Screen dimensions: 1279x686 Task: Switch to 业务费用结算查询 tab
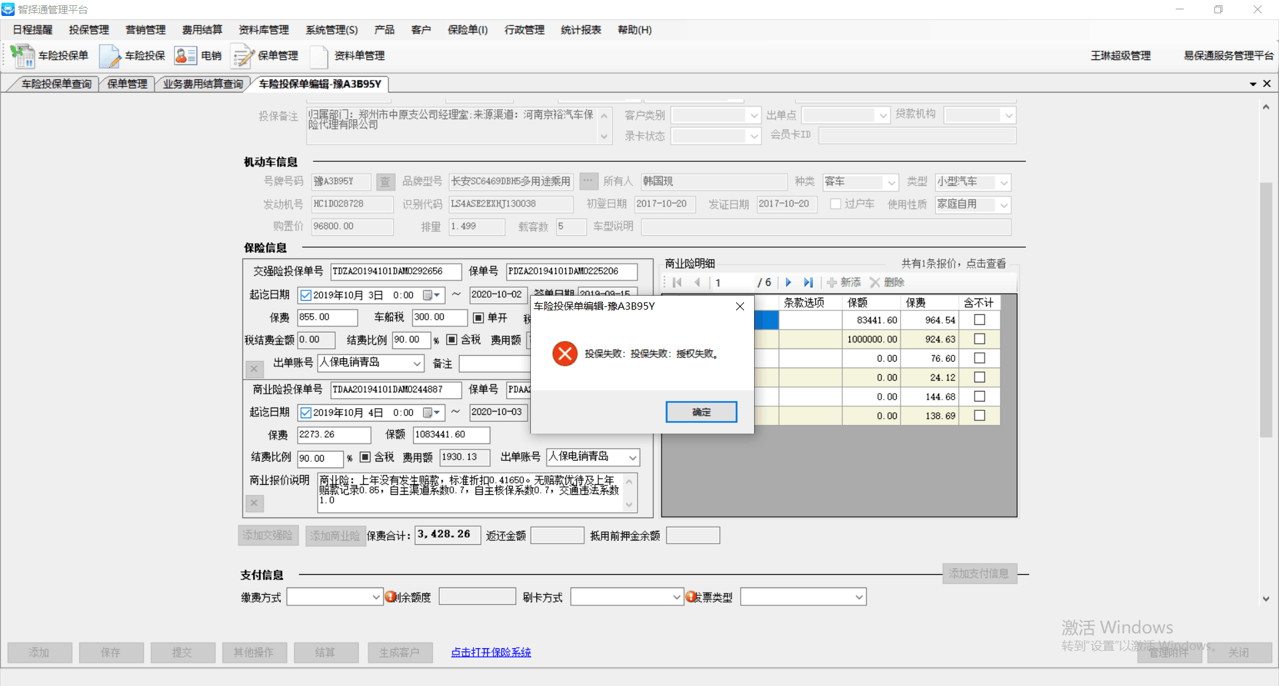click(203, 84)
